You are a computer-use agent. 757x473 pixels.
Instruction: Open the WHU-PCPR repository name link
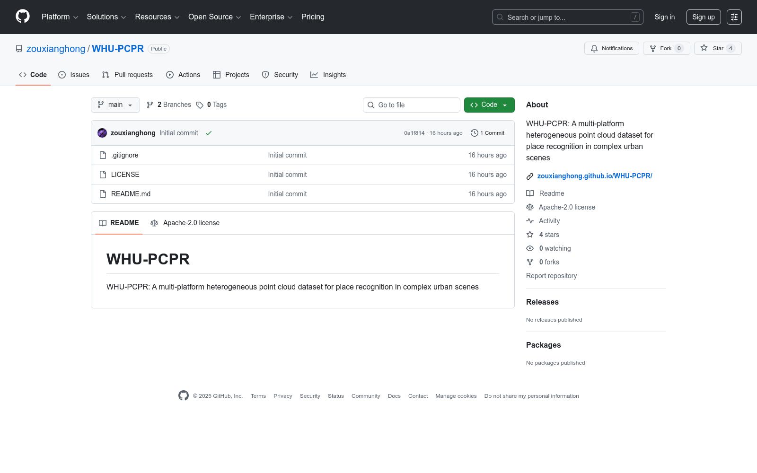[118, 49]
